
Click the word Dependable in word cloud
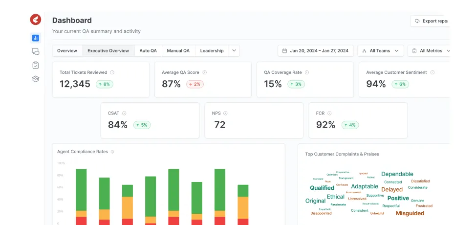coord(397,174)
